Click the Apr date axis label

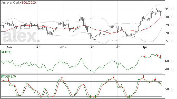pos(145,47)
